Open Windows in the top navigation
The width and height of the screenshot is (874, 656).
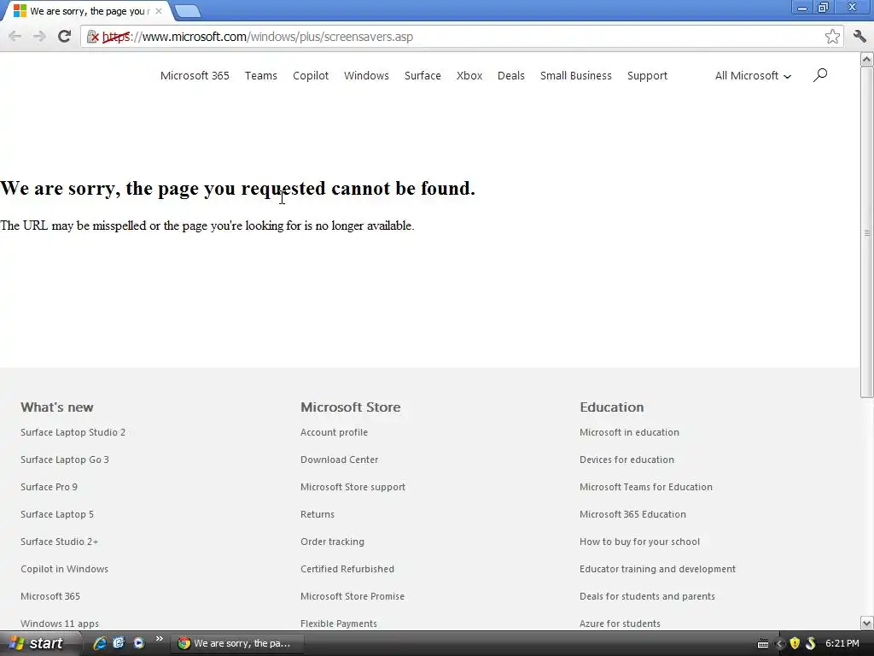[366, 76]
